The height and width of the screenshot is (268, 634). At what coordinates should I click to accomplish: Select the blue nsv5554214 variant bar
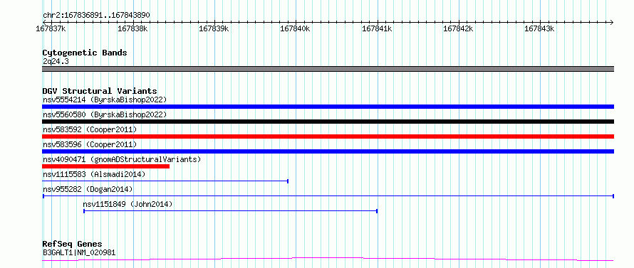[x=328, y=107]
